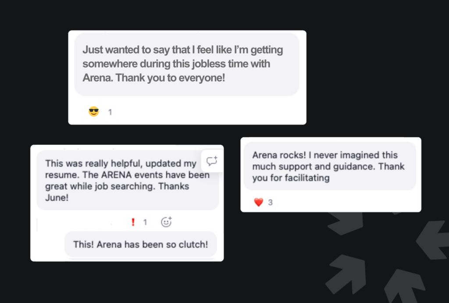Click the red exclamation mark reaction
Viewport: 449px width, 303px height.
(x=133, y=222)
